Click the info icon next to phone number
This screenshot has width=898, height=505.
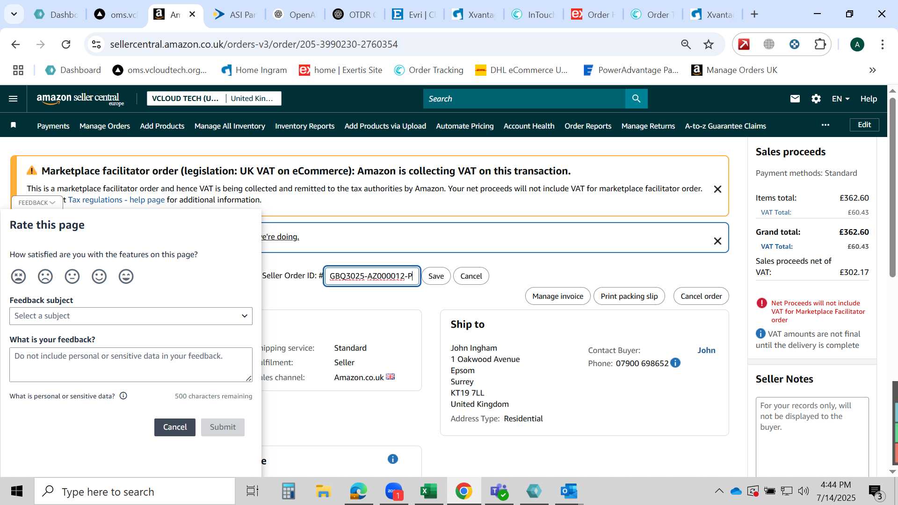[675, 363]
